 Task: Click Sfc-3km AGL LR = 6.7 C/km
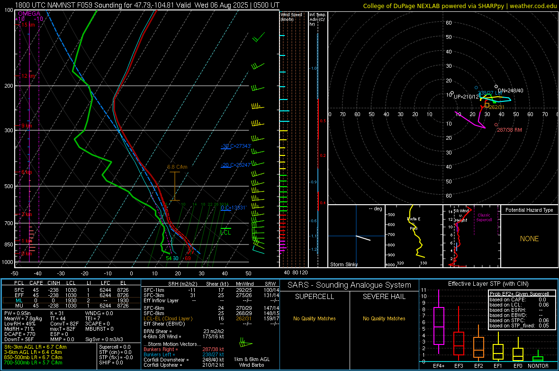pos(36,347)
